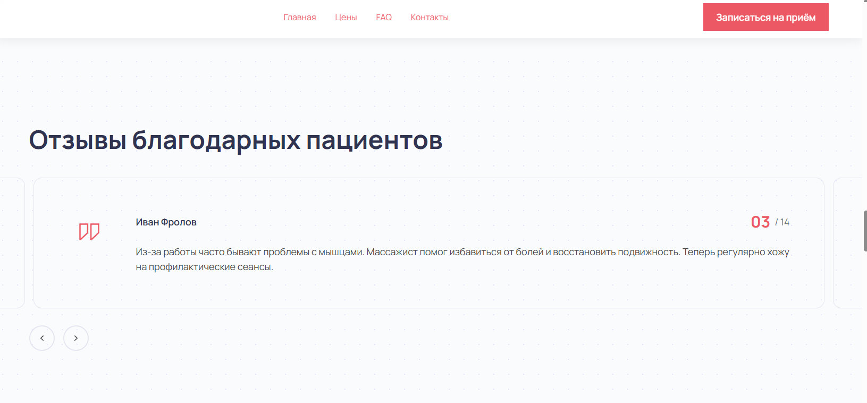Click scrollbar track above the thumb
This screenshot has height=403, width=867.
pos(864,106)
